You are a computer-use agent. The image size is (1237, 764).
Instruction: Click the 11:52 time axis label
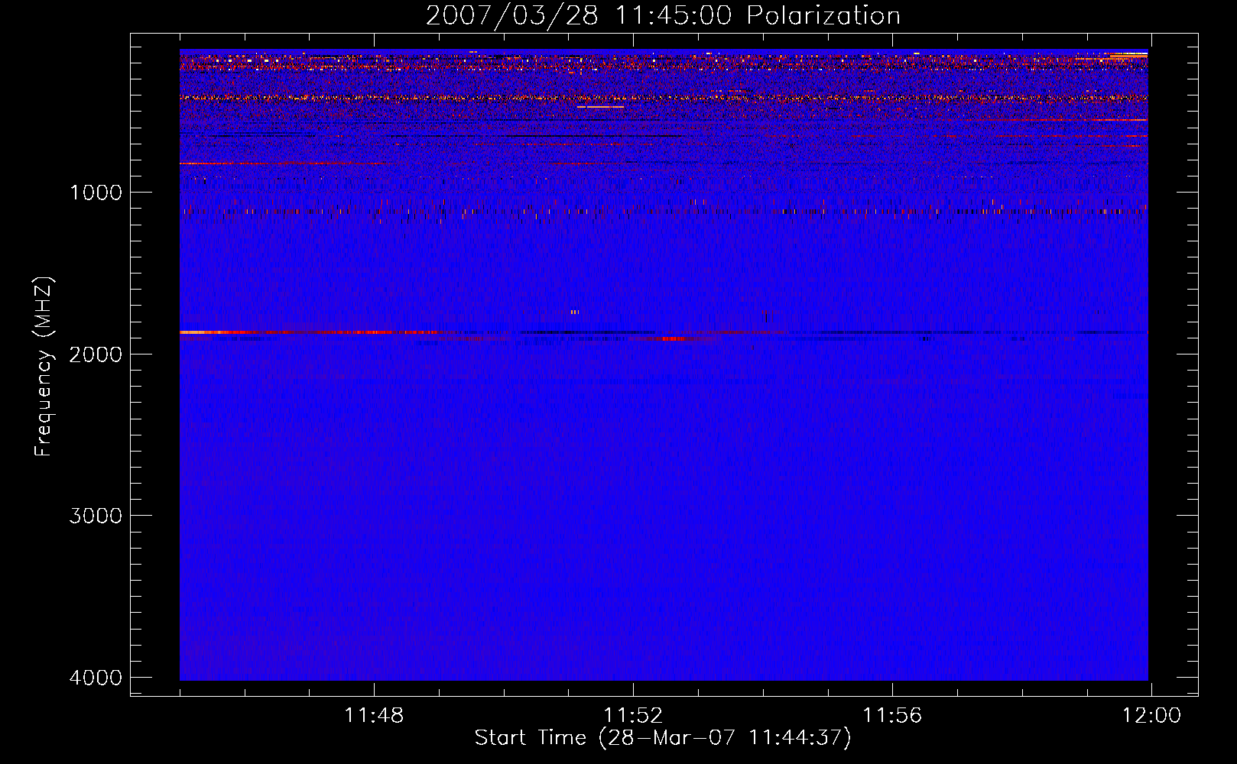(x=633, y=716)
